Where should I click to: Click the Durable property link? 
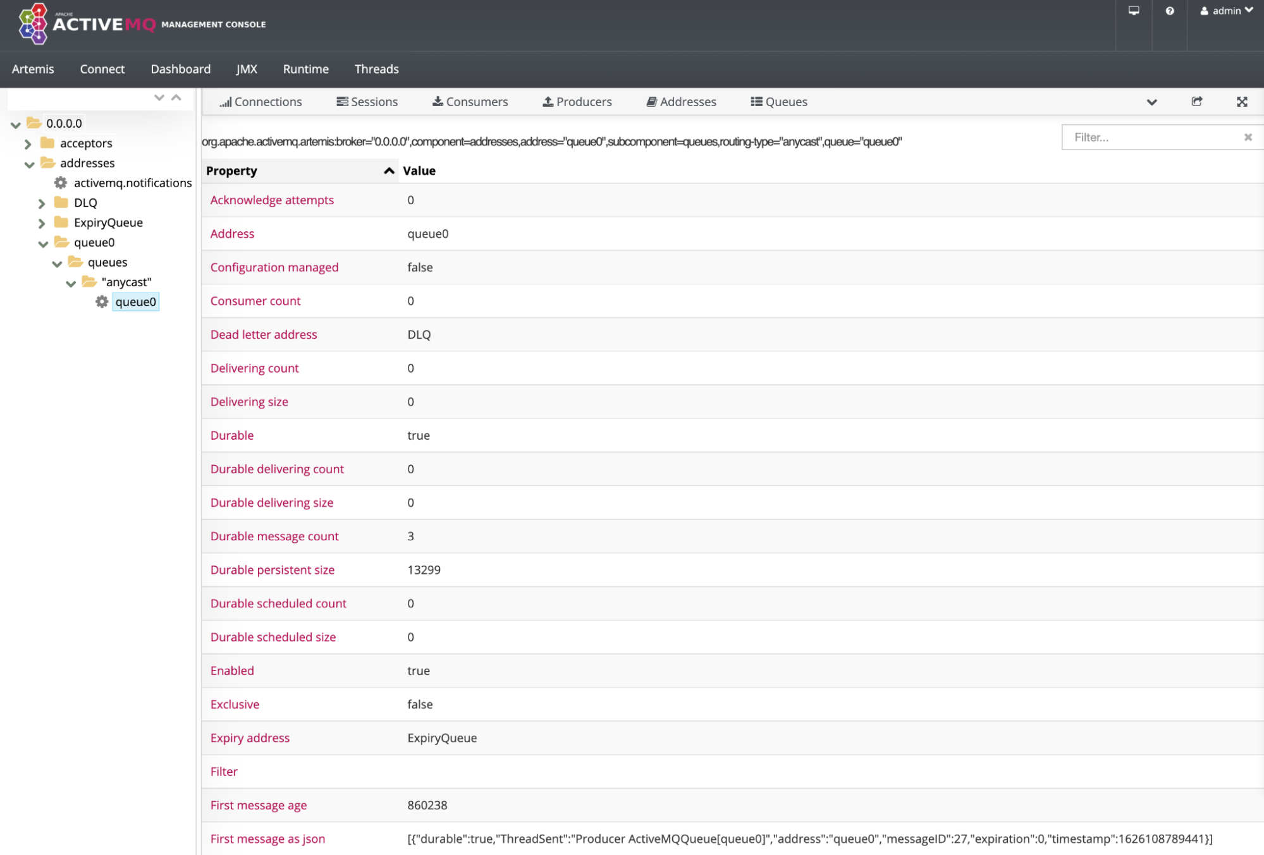click(231, 435)
